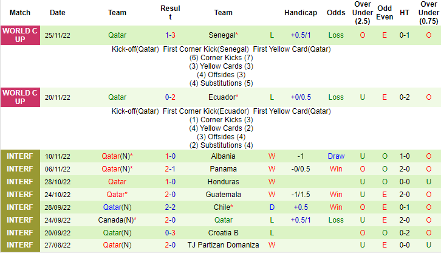
Task: Click the 1-3 Qatar vs Senegal result
Action: click(171, 36)
